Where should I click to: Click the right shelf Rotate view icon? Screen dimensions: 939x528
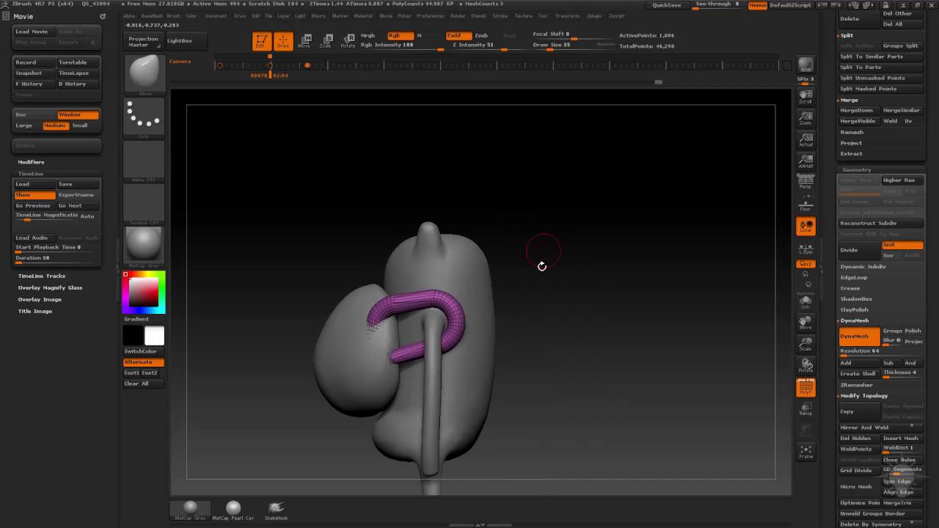(x=805, y=366)
